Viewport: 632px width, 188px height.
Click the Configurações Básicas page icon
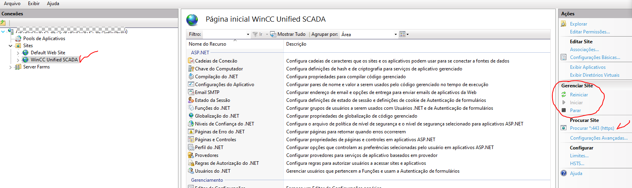564,57
